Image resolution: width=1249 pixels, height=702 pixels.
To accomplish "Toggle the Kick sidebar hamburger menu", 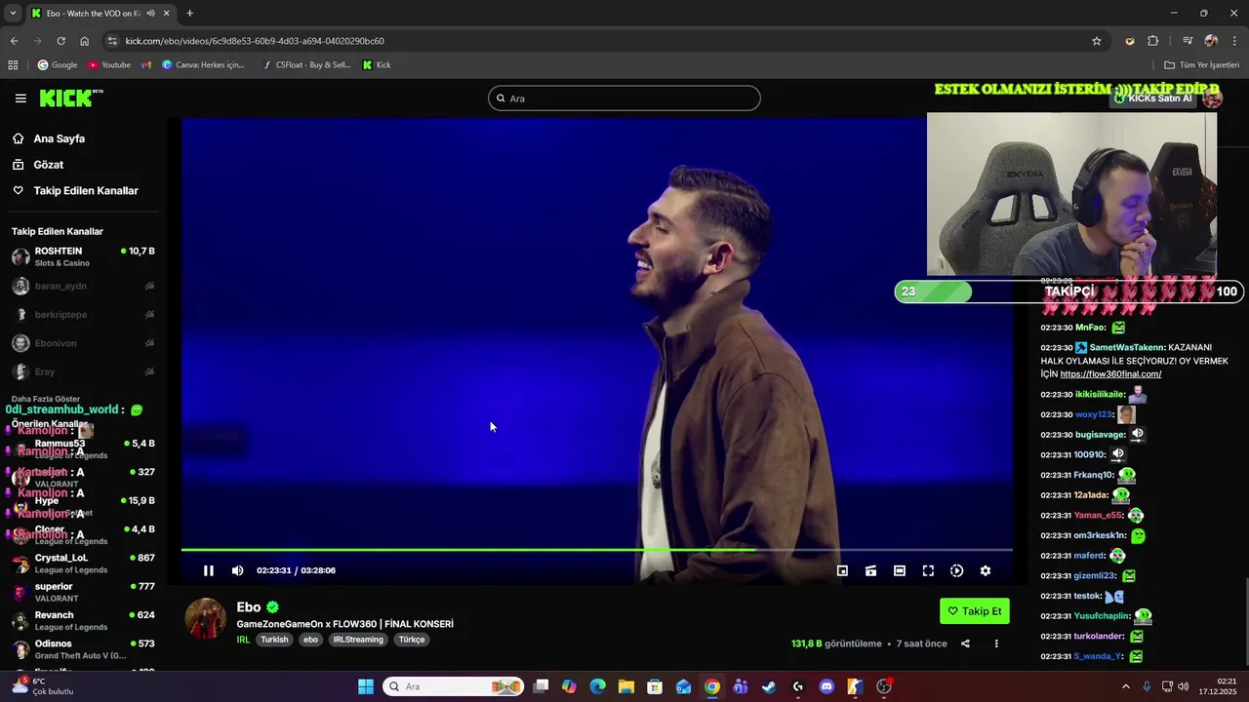I will point(20,98).
